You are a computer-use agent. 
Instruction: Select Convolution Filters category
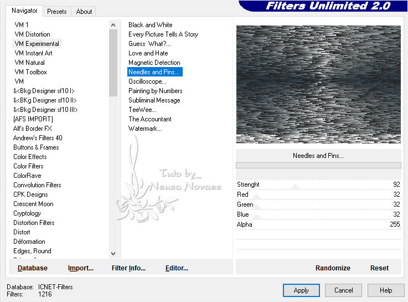point(37,185)
